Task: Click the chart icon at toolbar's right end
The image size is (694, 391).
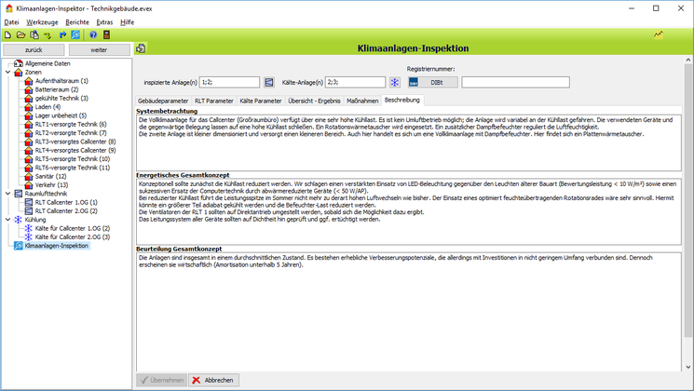Action: tap(659, 34)
